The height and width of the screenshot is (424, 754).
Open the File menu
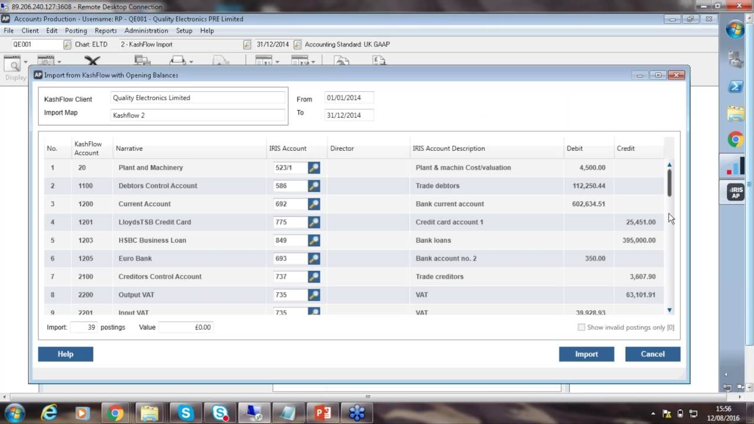(x=9, y=31)
